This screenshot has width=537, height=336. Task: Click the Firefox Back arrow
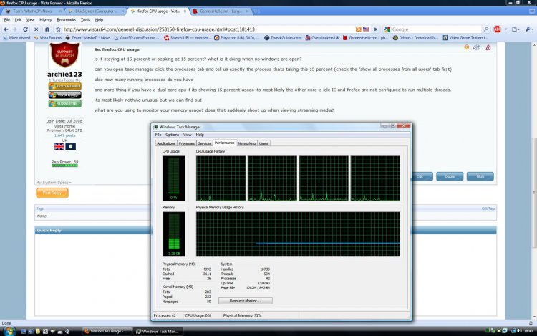(x=6, y=29)
